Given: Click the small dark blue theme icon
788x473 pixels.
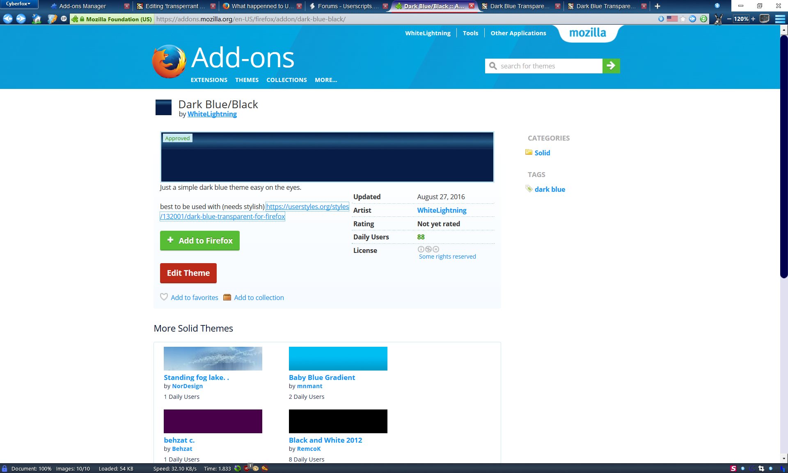Looking at the screenshot, I should 163,107.
